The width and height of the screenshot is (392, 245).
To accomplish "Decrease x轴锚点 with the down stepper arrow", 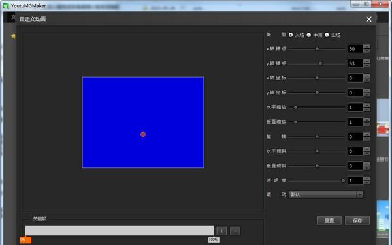I will [x=367, y=51].
